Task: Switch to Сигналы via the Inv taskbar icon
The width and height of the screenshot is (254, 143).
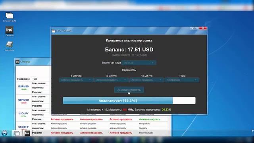Action: click(27, 133)
